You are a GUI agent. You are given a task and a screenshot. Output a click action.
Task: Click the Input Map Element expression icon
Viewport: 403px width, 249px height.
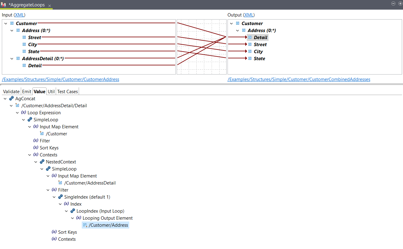click(36, 126)
